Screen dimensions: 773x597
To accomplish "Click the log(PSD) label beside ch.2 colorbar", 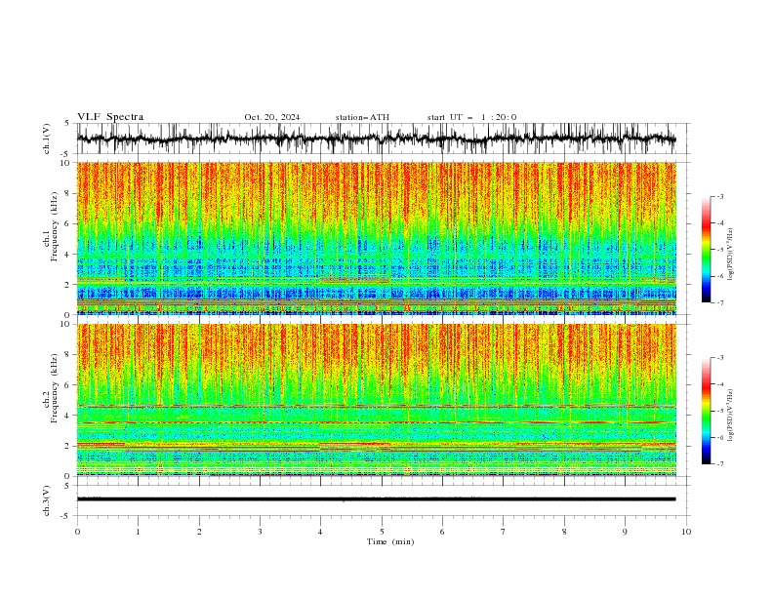I will click(731, 416).
